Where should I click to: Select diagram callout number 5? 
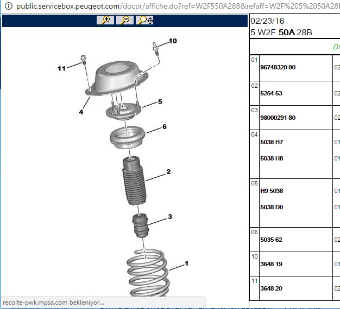pyautogui.click(x=160, y=101)
